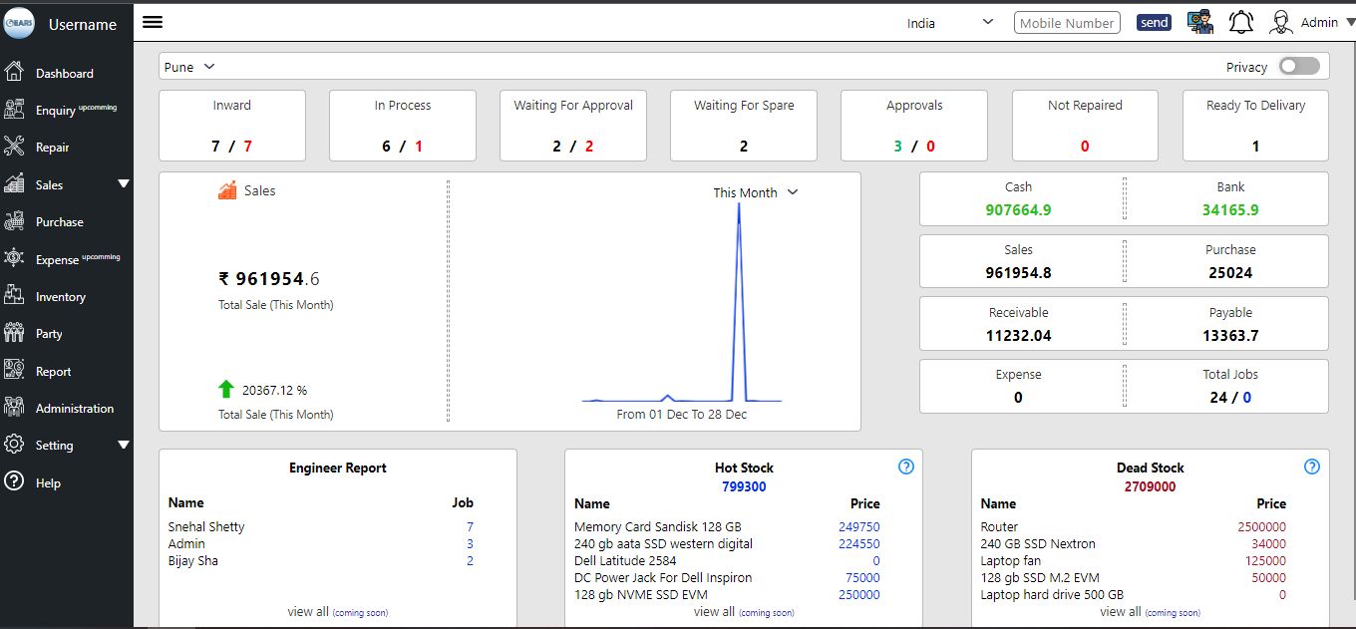Open the support engineer icon near send button
This screenshot has width=1356, height=629.
click(x=1199, y=21)
